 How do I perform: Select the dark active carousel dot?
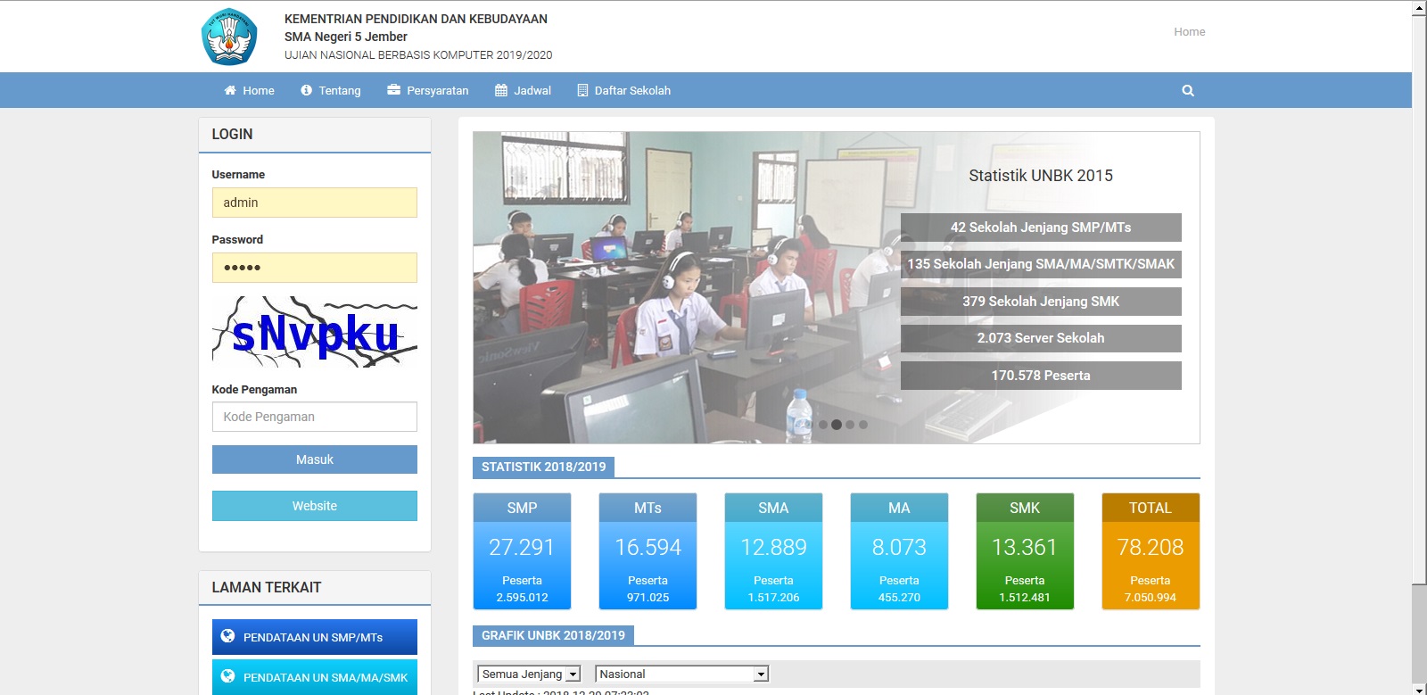tap(837, 425)
